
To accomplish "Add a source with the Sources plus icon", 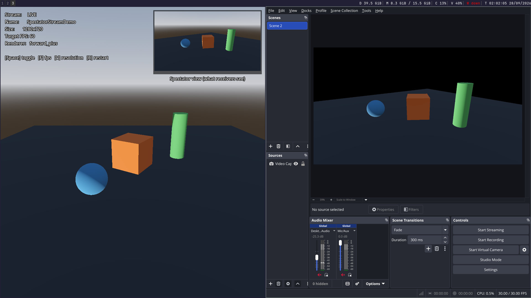I will [x=271, y=284].
